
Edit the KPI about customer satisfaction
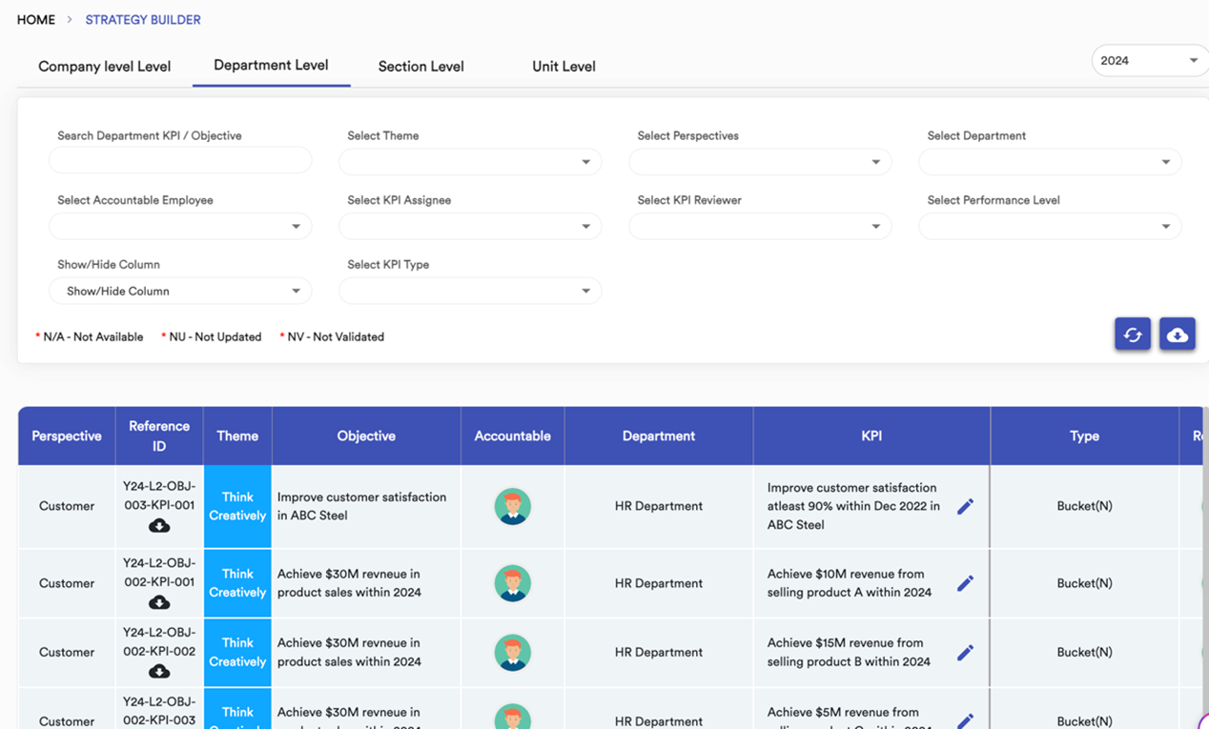click(x=965, y=506)
